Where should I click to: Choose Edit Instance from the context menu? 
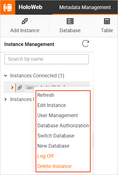[x=52, y=105]
